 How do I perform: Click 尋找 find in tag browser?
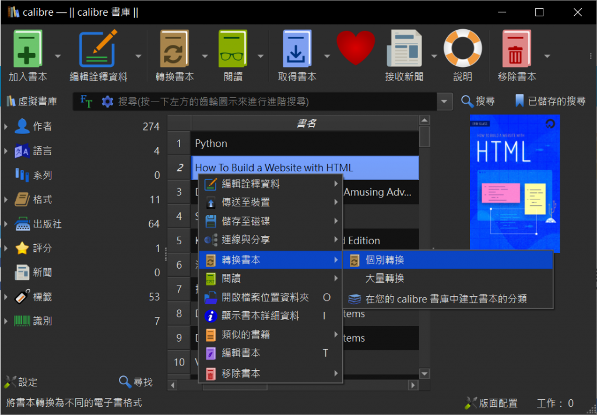pyautogui.click(x=135, y=382)
